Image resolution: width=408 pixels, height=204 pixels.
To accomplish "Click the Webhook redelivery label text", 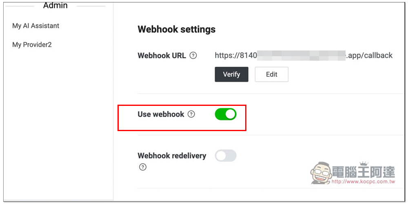I will coord(172,156).
